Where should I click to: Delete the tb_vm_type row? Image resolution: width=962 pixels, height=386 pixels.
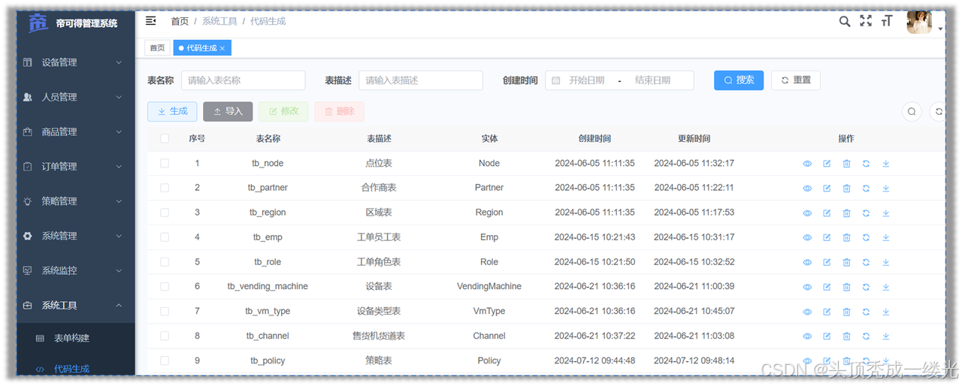coord(846,312)
